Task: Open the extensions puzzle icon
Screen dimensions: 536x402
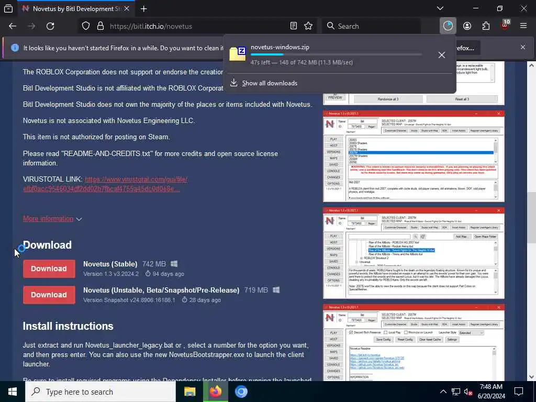Action: [486, 26]
